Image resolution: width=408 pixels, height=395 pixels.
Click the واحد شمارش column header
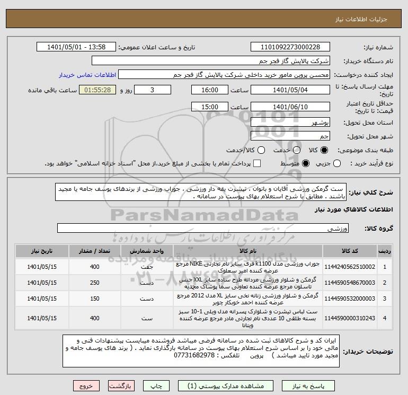click(x=147, y=251)
